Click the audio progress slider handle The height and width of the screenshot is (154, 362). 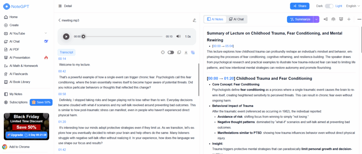[x=83, y=36]
